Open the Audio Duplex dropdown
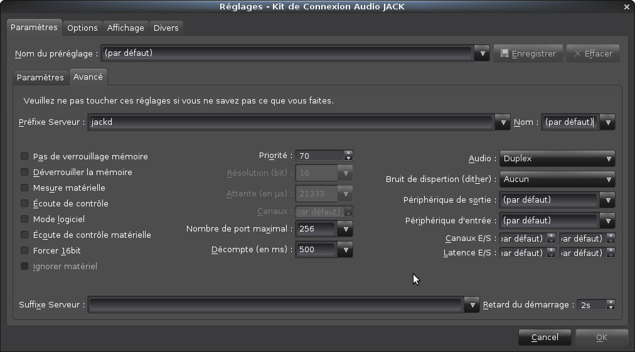Screen dimensions: 635x352 pos(557,159)
